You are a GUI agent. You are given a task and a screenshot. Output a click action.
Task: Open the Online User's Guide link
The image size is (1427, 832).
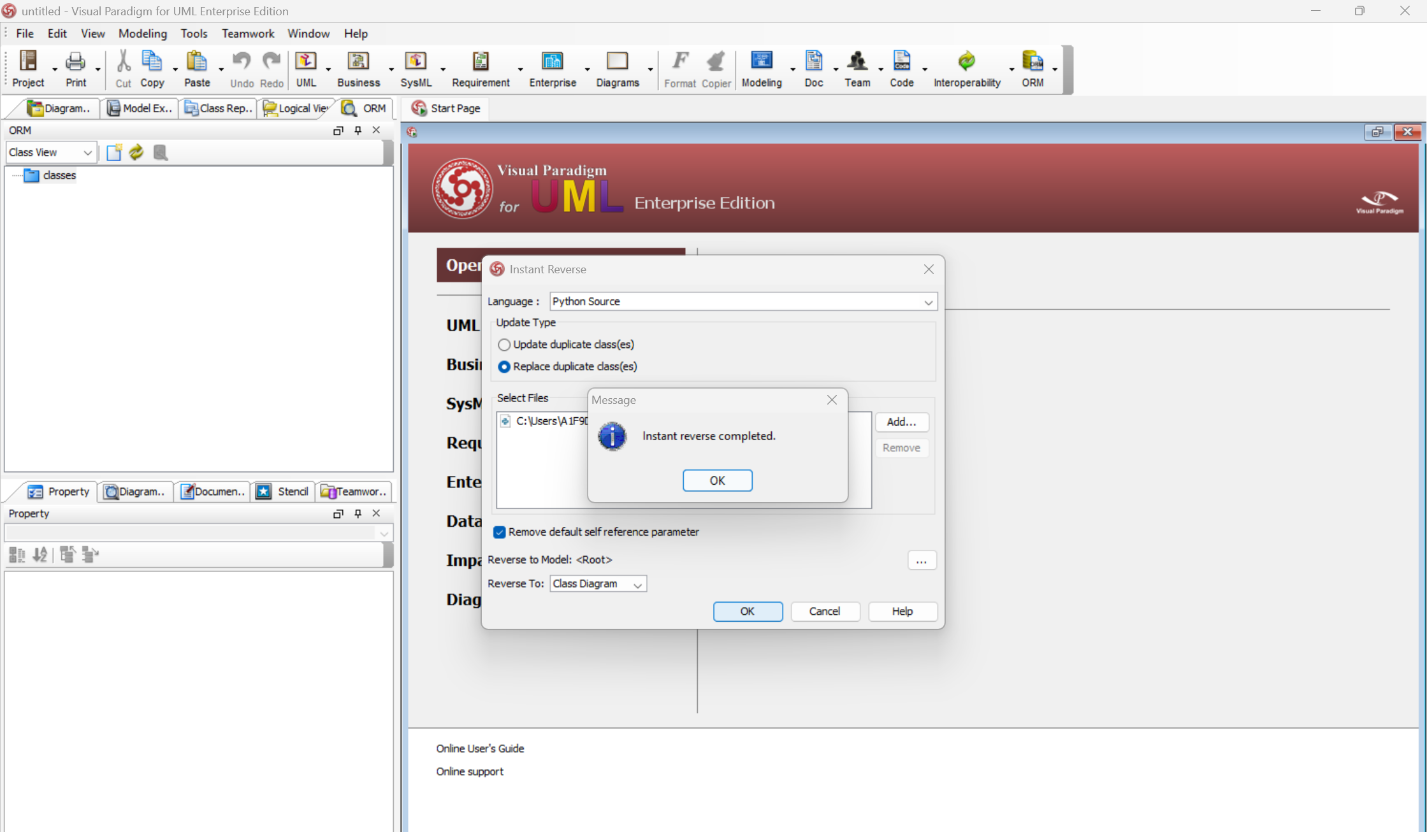[x=480, y=749]
